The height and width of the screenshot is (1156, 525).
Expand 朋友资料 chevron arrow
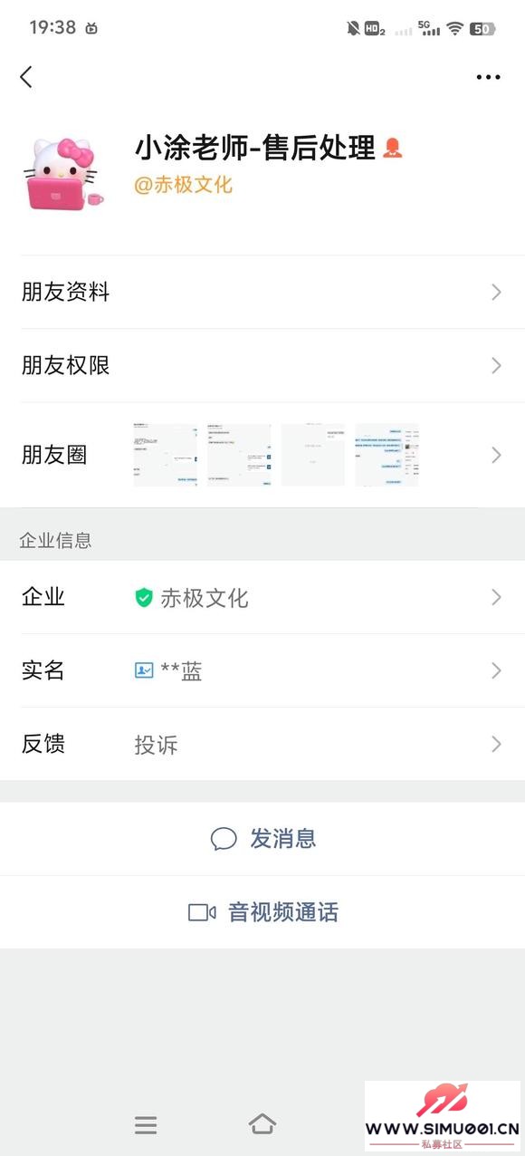coord(496,292)
